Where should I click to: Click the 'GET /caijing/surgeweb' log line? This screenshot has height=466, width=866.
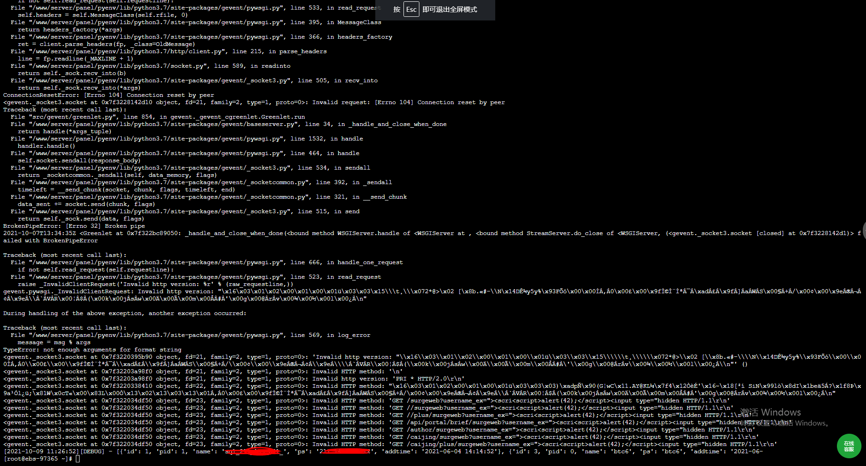(381, 437)
